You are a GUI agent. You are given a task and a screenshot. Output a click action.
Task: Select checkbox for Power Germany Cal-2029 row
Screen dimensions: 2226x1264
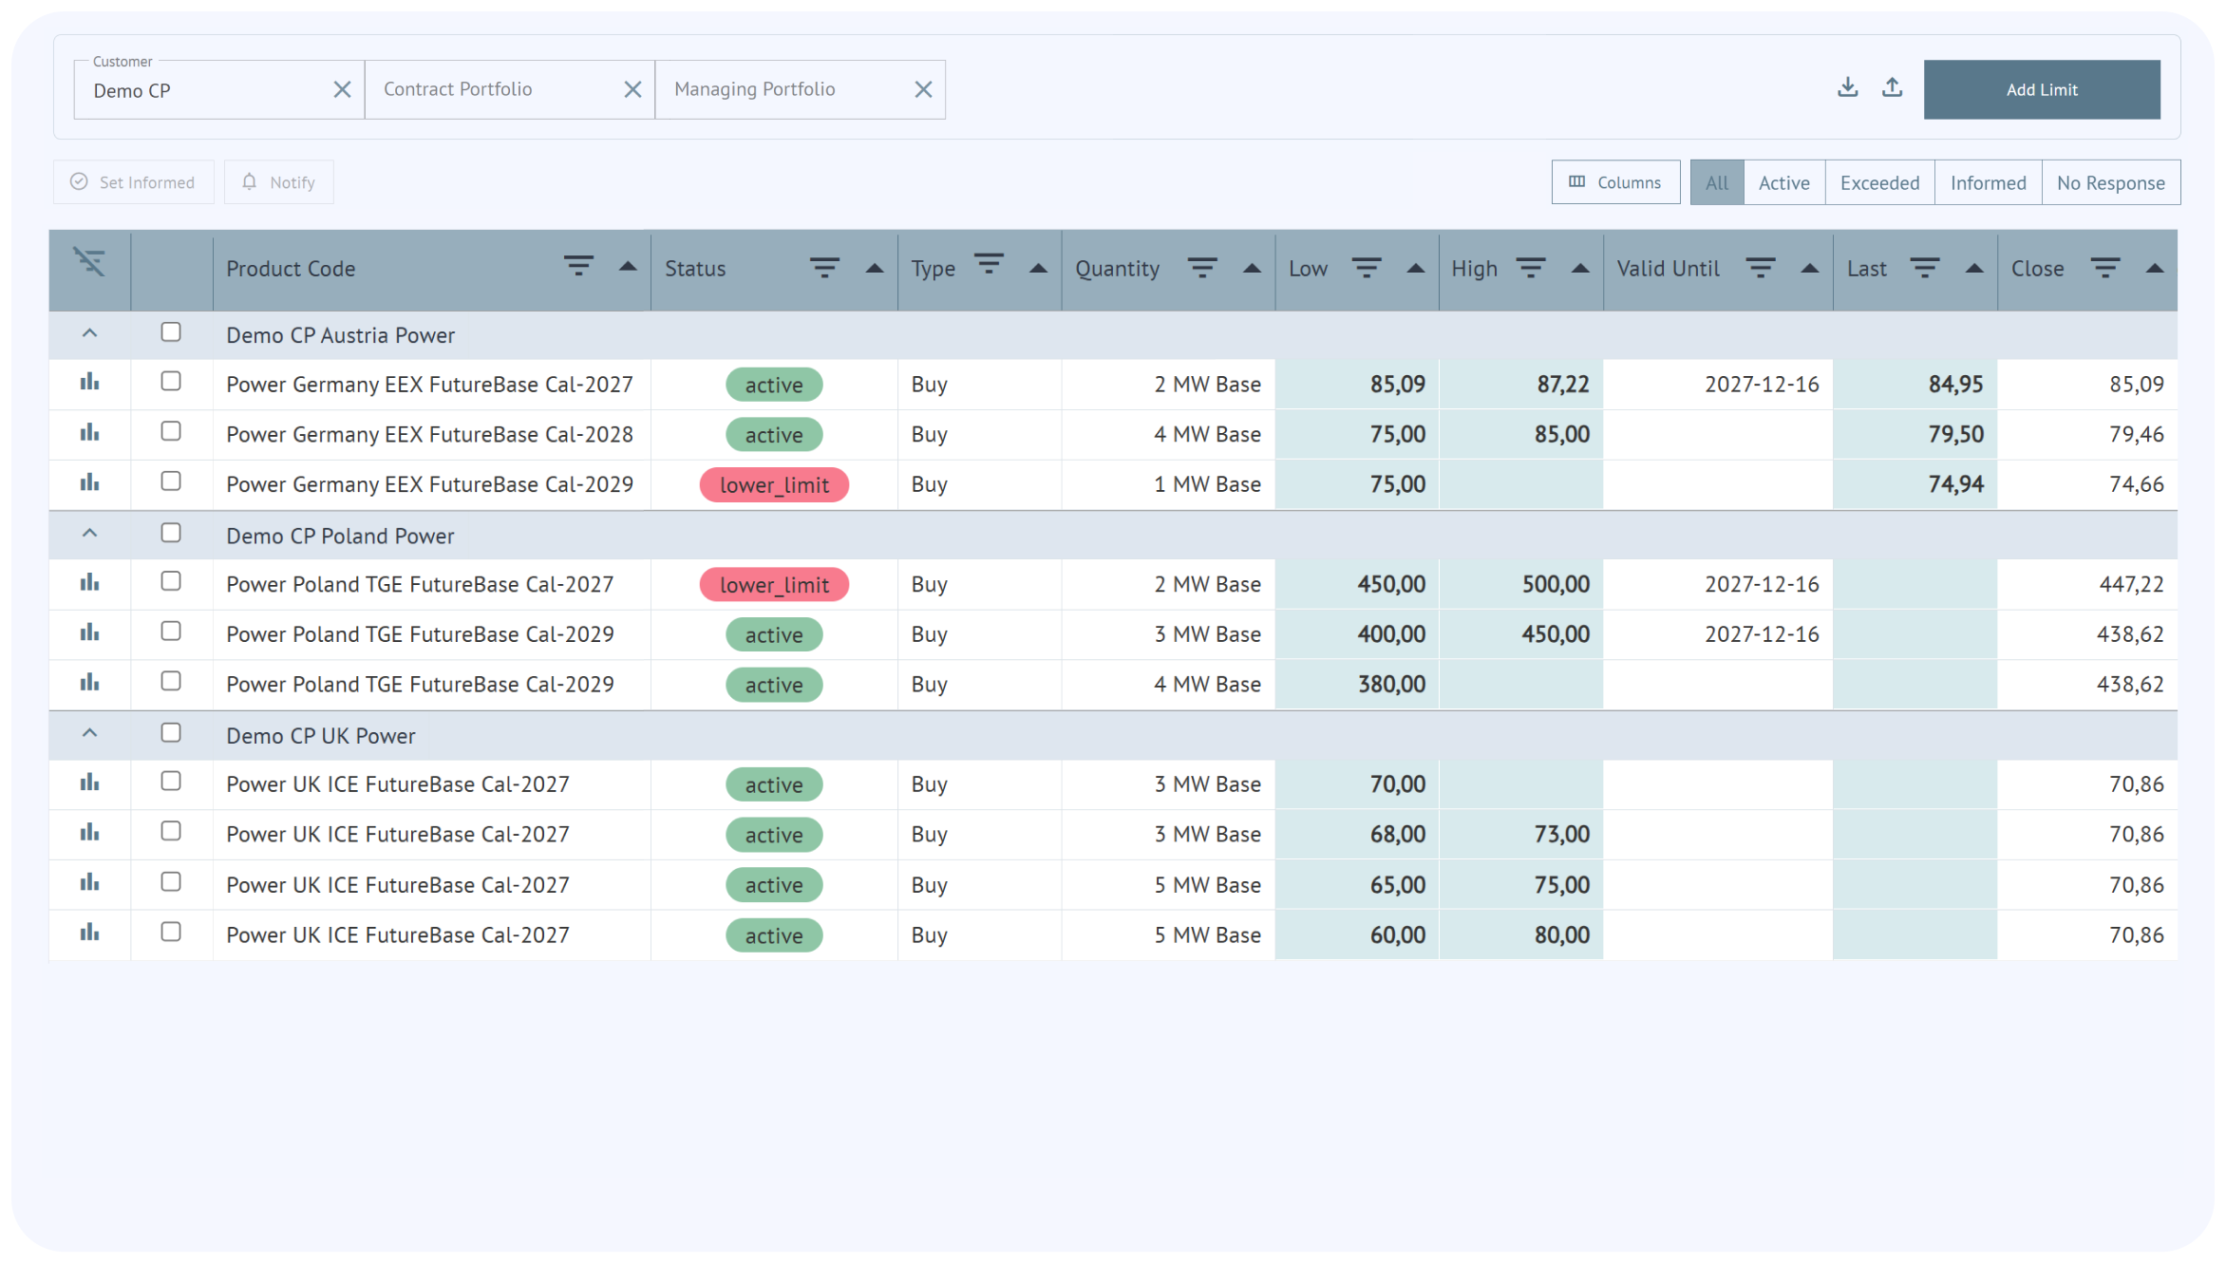coord(171,481)
